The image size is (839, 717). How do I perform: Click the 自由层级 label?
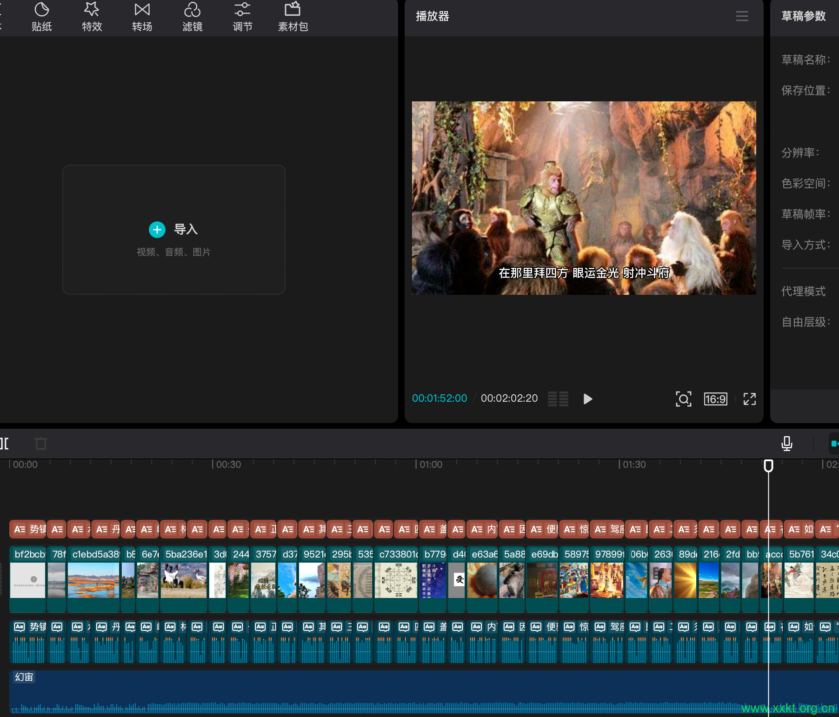806,322
